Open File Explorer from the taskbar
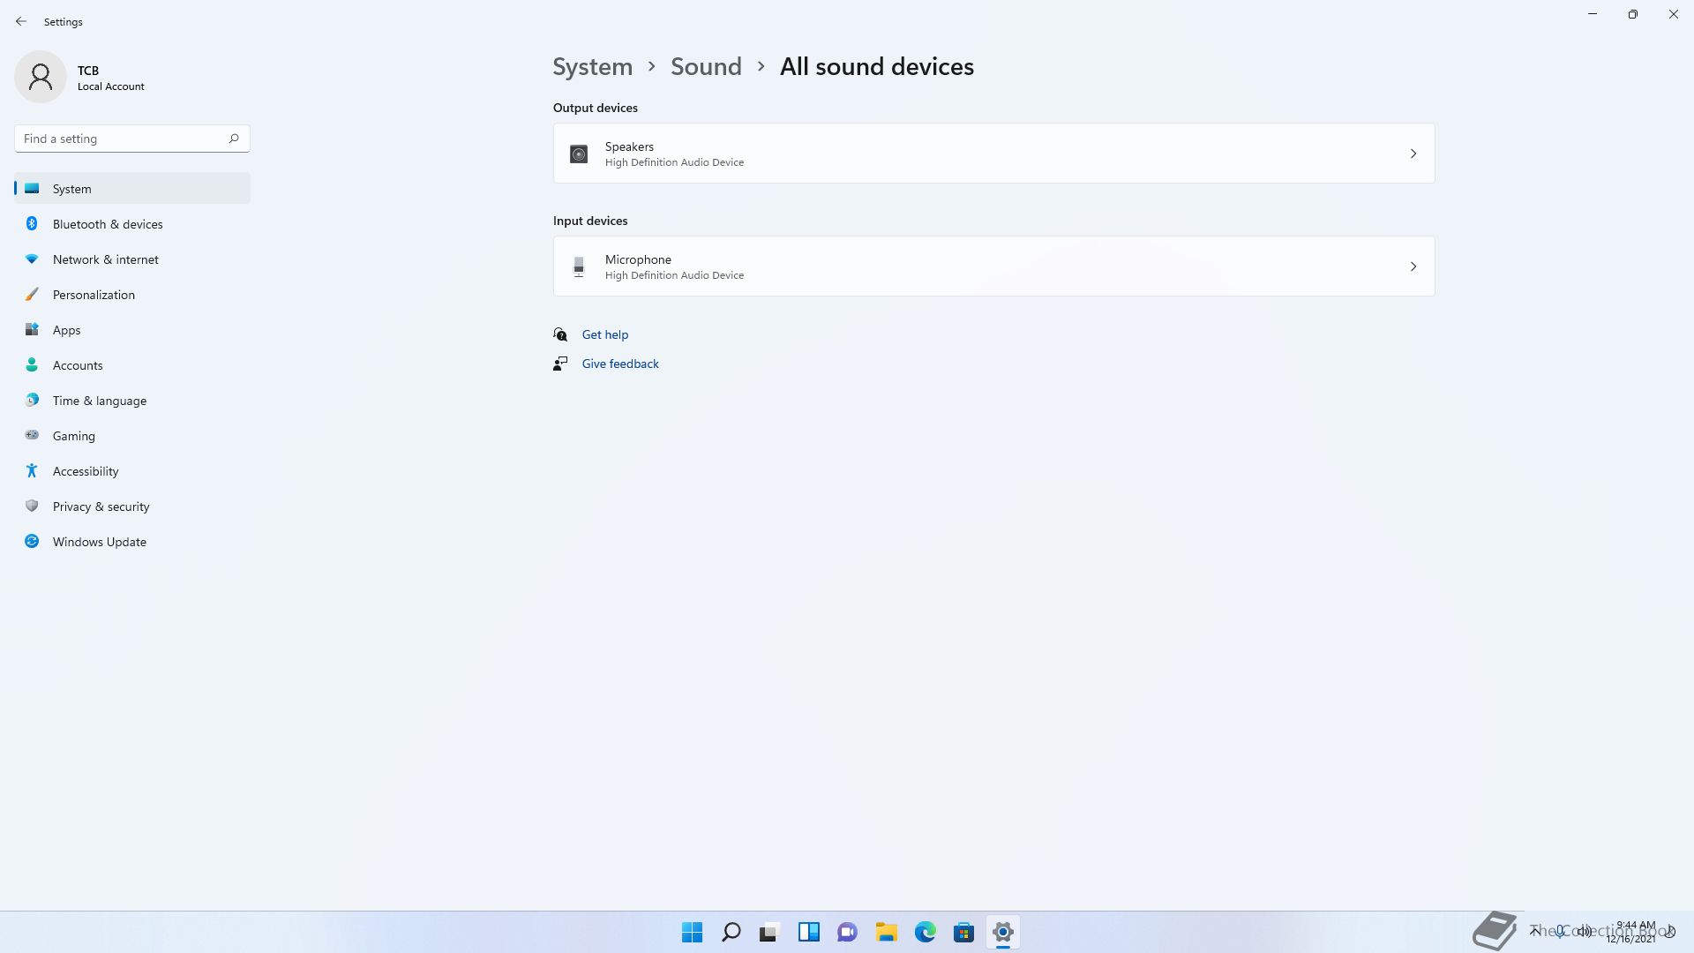 [887, 932]
